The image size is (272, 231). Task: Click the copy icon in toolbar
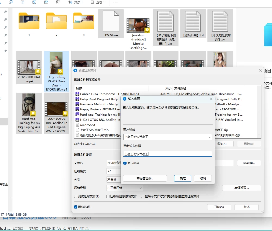pyautogui.click(x=11, y=2)
